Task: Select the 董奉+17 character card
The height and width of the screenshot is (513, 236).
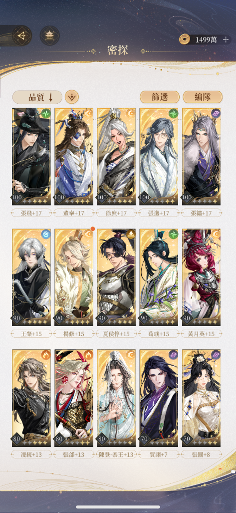Action: (74, 157)
